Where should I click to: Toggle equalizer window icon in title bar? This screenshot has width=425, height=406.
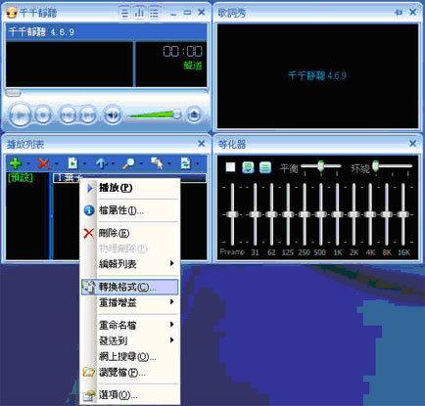coord(139,13)
